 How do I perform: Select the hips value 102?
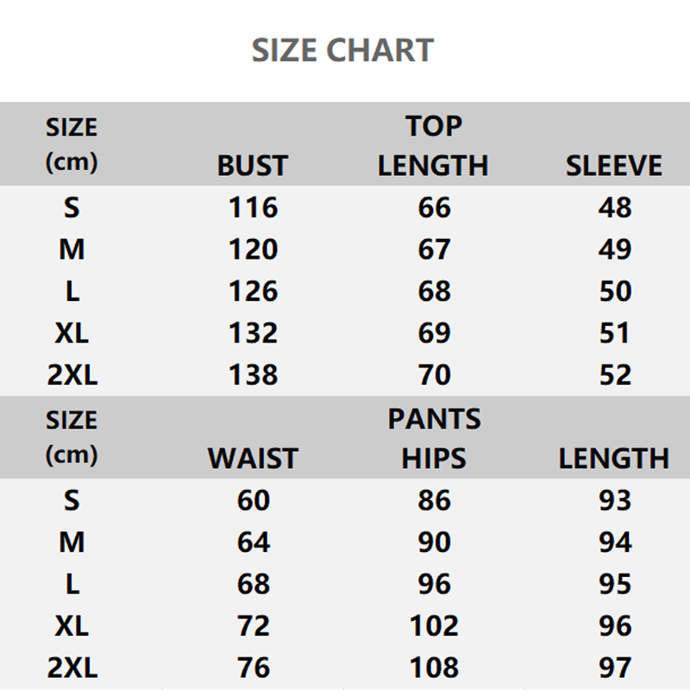coord(434,626)
